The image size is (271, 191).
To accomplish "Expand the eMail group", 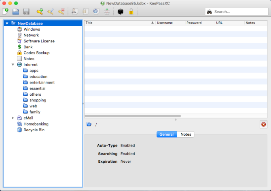I will click(x=13, y=118).
